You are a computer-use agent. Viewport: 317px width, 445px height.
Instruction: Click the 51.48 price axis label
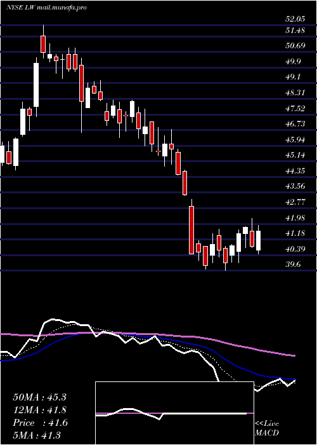pyautogui.click(x=295, y=30)
